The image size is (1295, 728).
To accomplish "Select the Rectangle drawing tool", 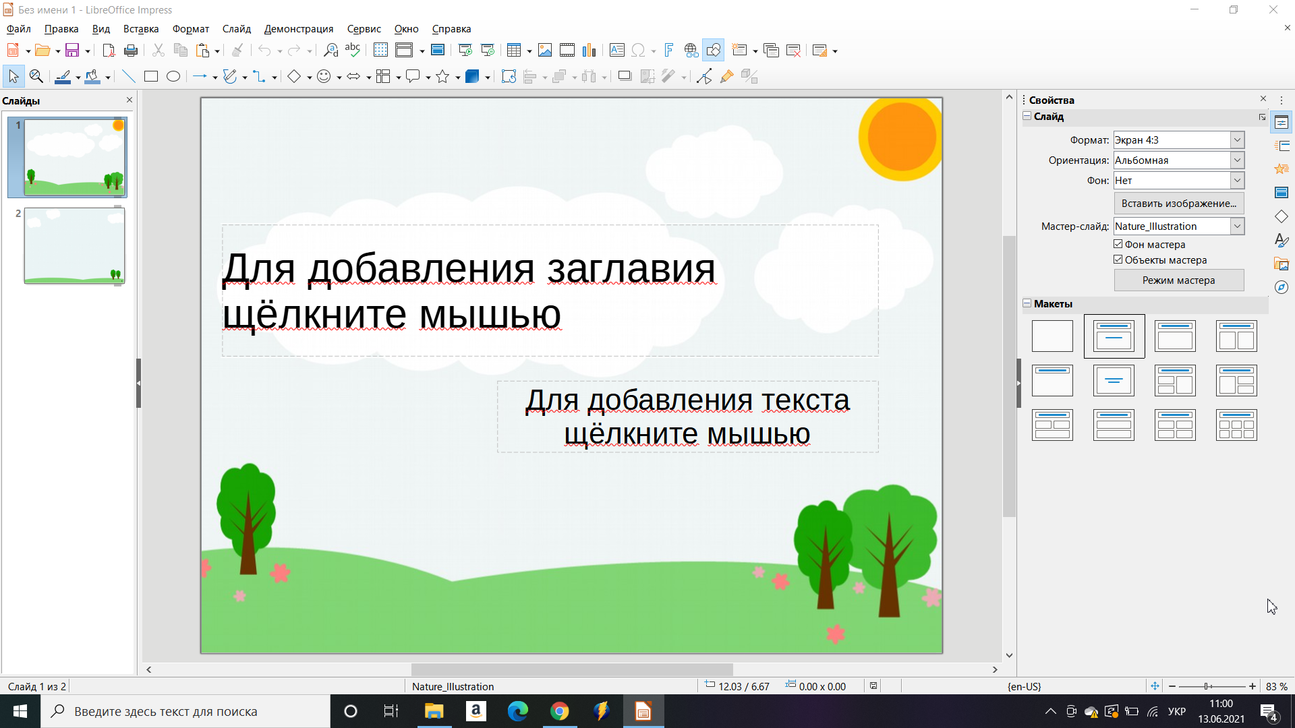I will point(151,77).
